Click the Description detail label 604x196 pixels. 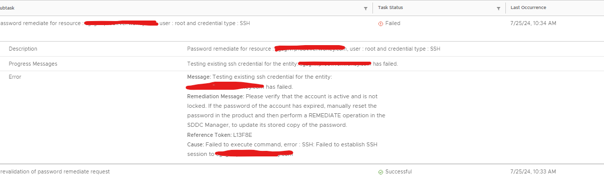point(23,49)
